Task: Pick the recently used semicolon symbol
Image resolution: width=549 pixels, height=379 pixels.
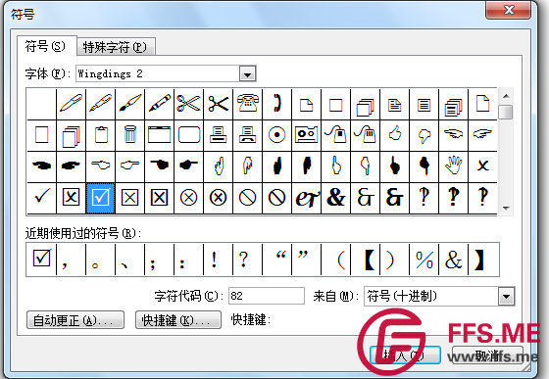Action: click(159, 260)
